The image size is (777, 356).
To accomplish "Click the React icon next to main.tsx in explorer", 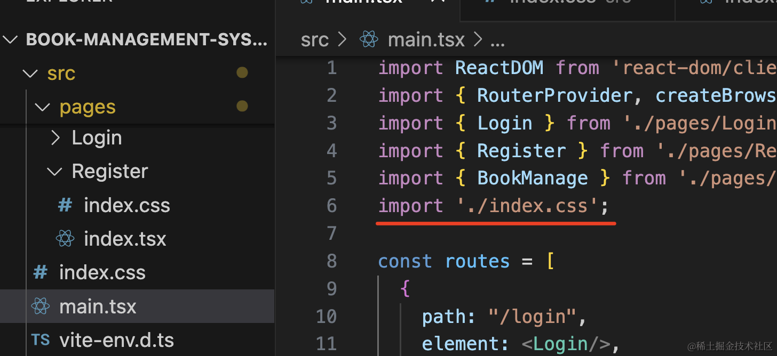I will coord(41,306).
